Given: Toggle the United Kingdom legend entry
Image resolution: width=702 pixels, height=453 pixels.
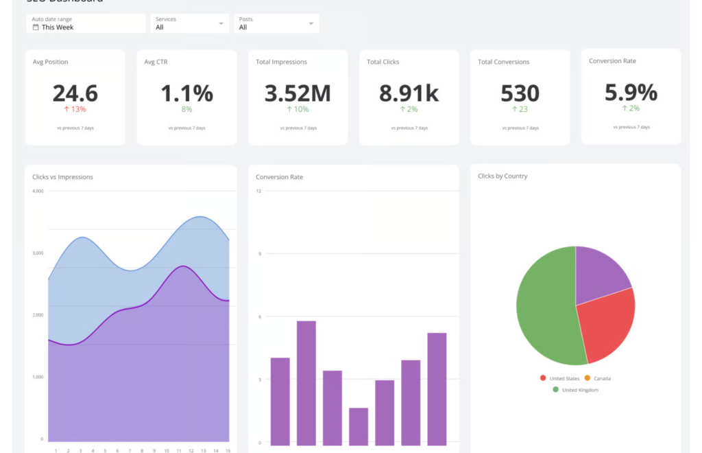Looking at the screenshot, I should (574, 390).
